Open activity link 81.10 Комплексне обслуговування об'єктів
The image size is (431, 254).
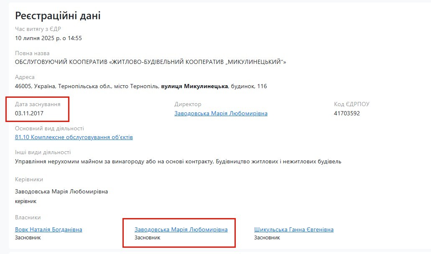pyautogui.click(x=74, y=137)
